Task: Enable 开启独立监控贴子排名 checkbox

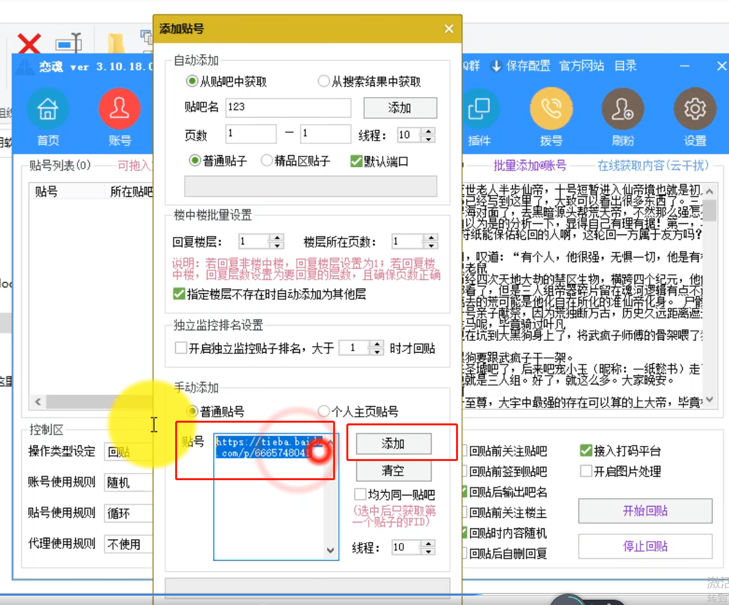Action: [x=181, y=348]
